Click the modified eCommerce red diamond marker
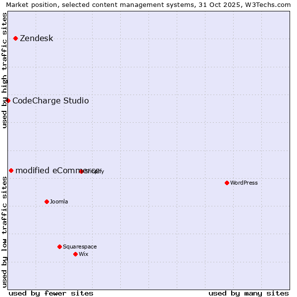Image resolution: width=297 pixels, height=297 pixels. [11, 170]
